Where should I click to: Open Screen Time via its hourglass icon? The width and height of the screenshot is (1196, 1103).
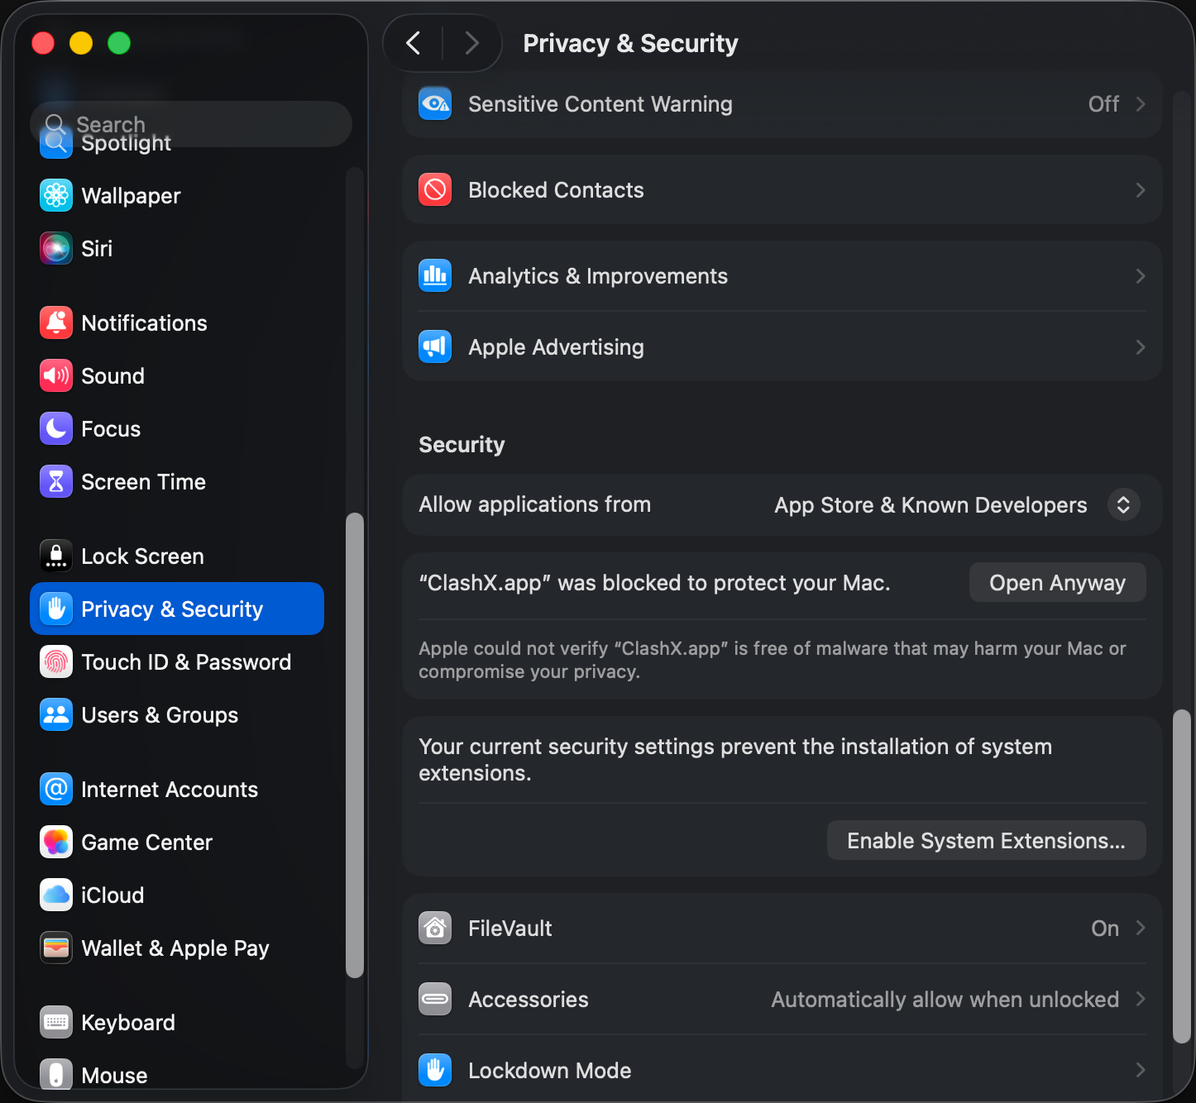tap(55, 481)
